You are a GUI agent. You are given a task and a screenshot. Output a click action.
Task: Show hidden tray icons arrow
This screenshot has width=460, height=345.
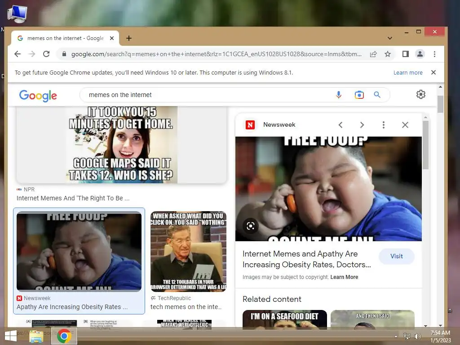pos(396,336)
